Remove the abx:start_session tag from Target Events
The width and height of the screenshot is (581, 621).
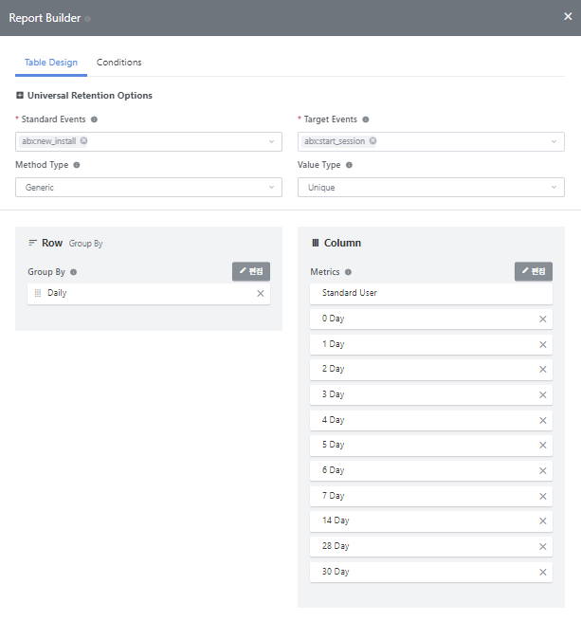372,141
